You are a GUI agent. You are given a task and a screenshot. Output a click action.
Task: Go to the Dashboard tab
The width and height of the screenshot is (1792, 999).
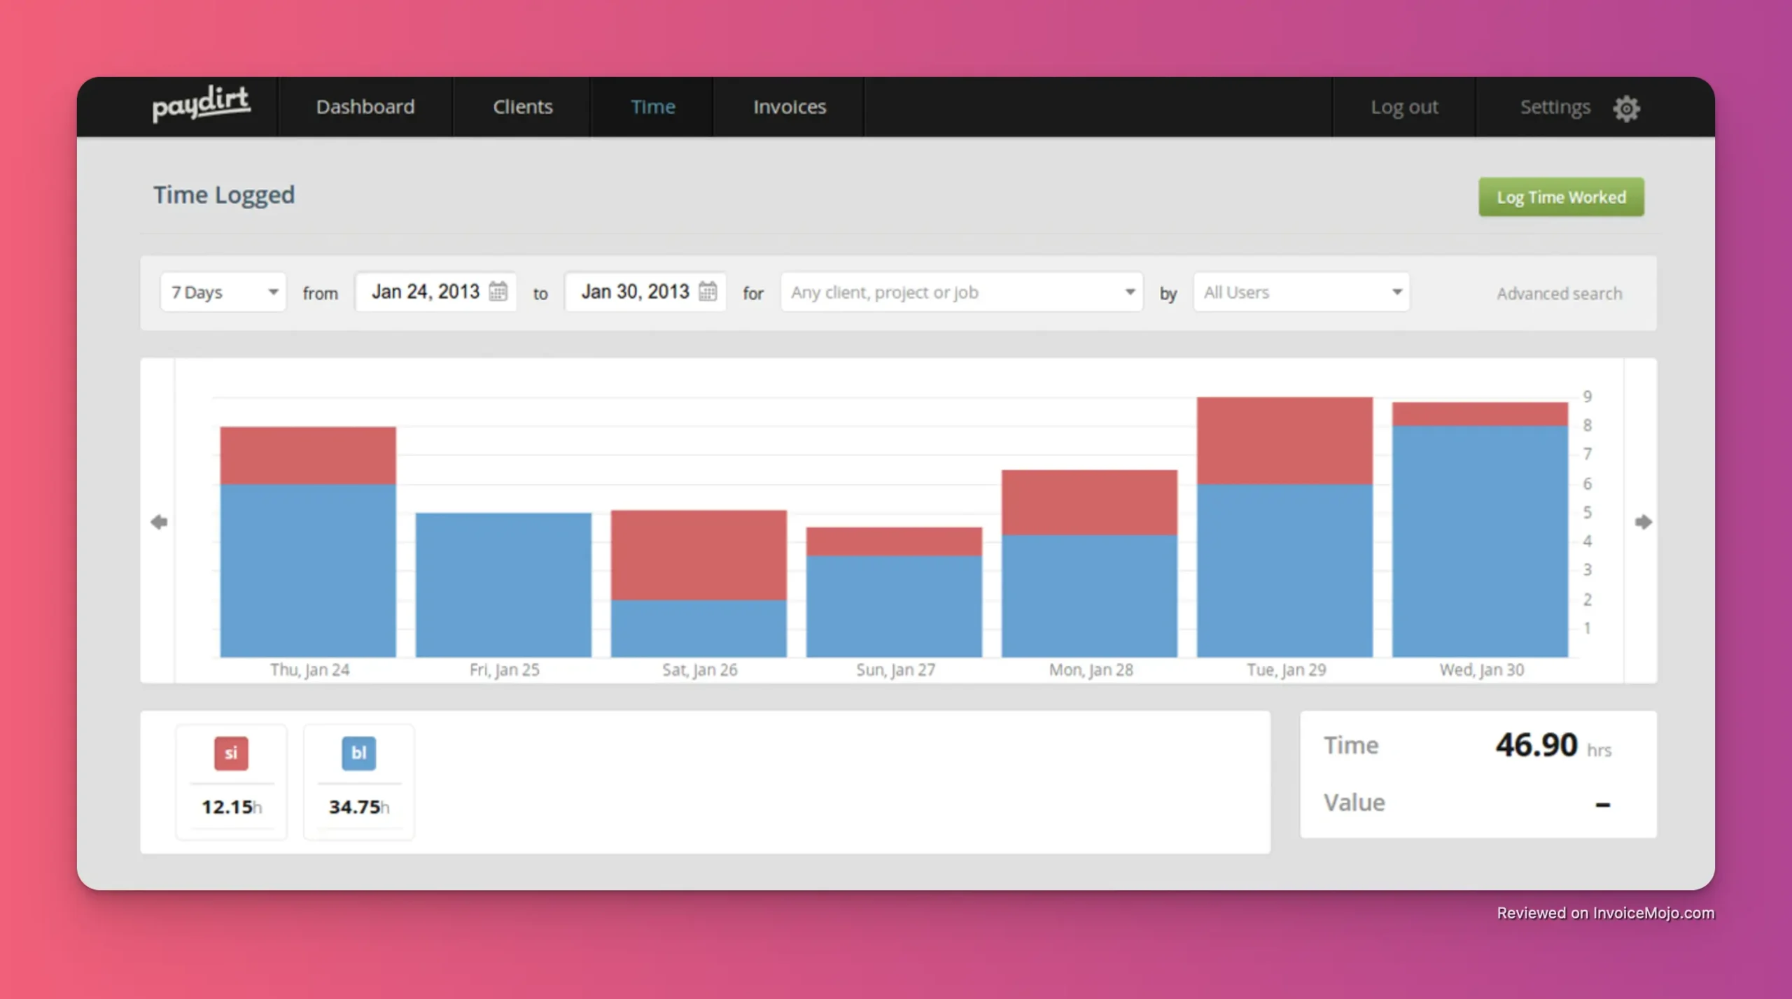(x=365, y=107)
